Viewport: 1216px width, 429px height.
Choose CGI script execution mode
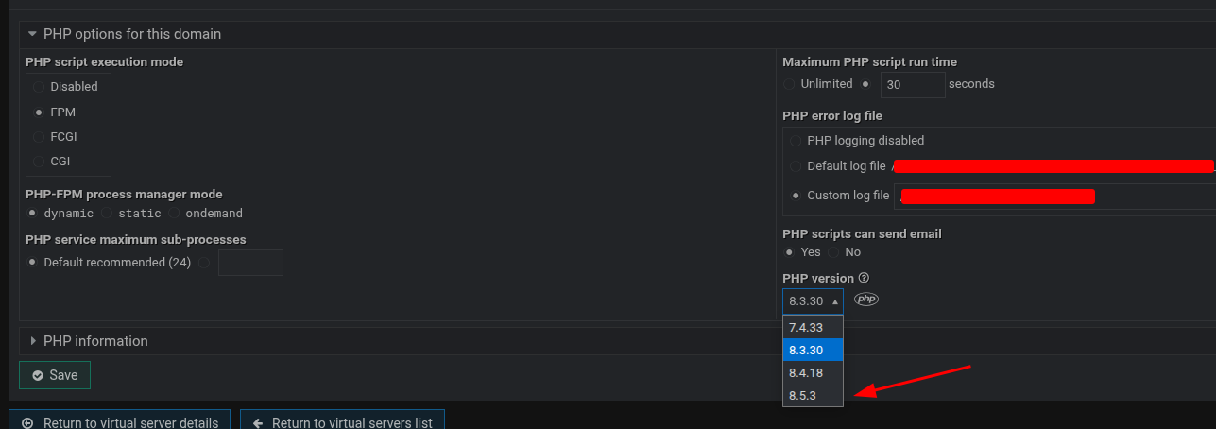(x=39, y=162)
